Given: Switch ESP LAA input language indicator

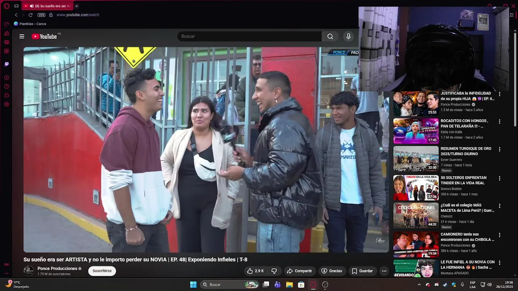Looking at the screenshot, I should (473, 285).
